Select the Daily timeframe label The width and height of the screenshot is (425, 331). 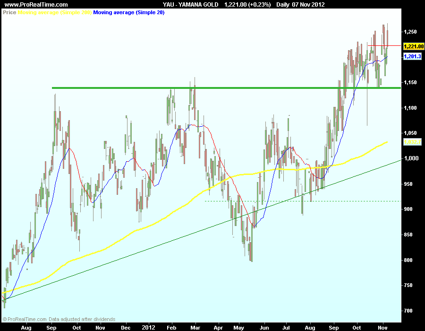(x=283, y=5)
